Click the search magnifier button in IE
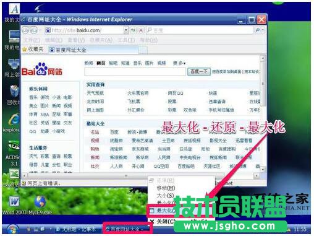Viewport: 314px width, 236px height. [257, 30]
